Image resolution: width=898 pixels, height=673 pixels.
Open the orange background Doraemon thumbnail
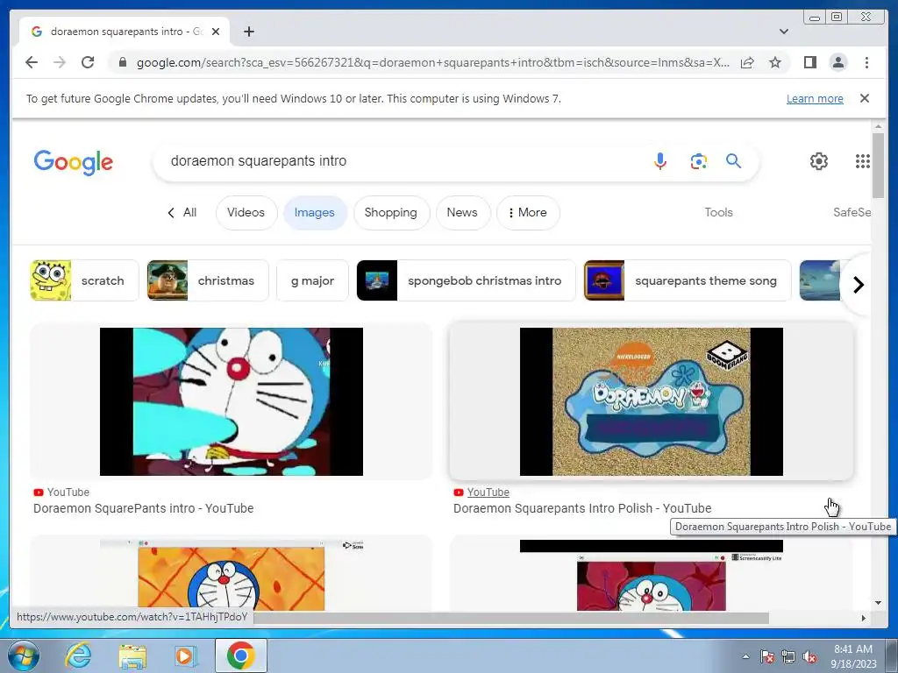[231, 575]
